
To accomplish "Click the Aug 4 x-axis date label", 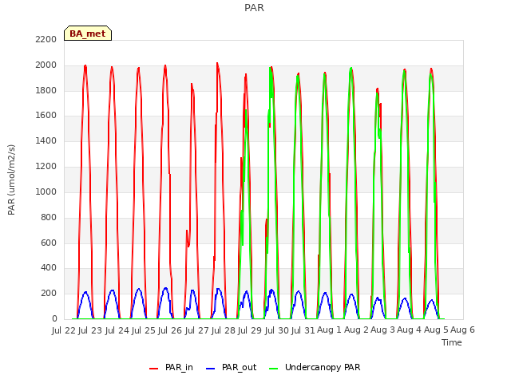I will [410, 330].
